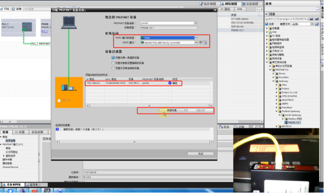Click the PLC_1 link on the PNMB device
Image resolution: width=324 pixels, height=193 pixels.
pyautogui.click(x=44, y=31)
